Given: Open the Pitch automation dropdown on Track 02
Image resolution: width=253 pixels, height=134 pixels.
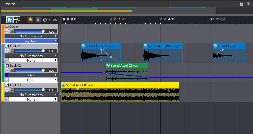Looking at the screenshot, I should pyautogui.click(x=31, y=75).
